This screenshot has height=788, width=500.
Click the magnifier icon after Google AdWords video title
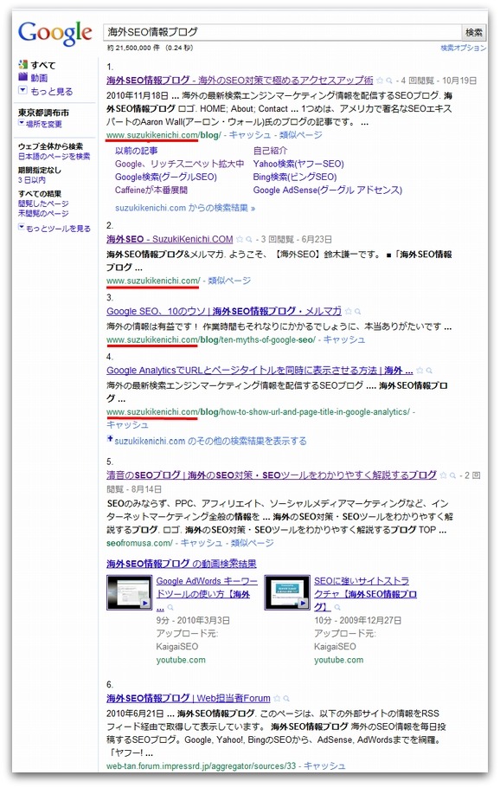tap(170, 608)
